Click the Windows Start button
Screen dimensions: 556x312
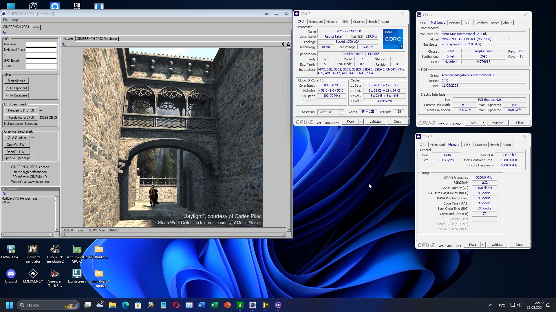tap(9, 305)
